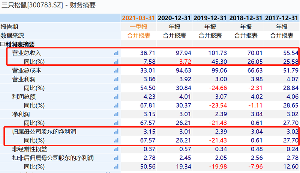Click the red -1.11 growth value

255,105
